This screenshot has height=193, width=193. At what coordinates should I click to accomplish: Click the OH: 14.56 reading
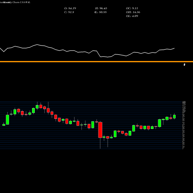click(x=133, y=12)
